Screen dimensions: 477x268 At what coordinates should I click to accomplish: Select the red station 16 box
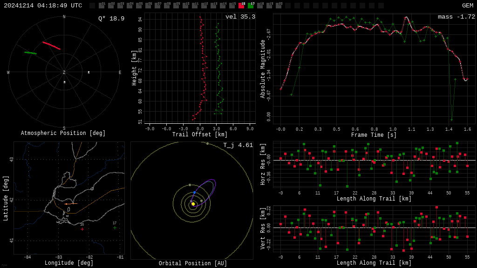pos(241,6)
